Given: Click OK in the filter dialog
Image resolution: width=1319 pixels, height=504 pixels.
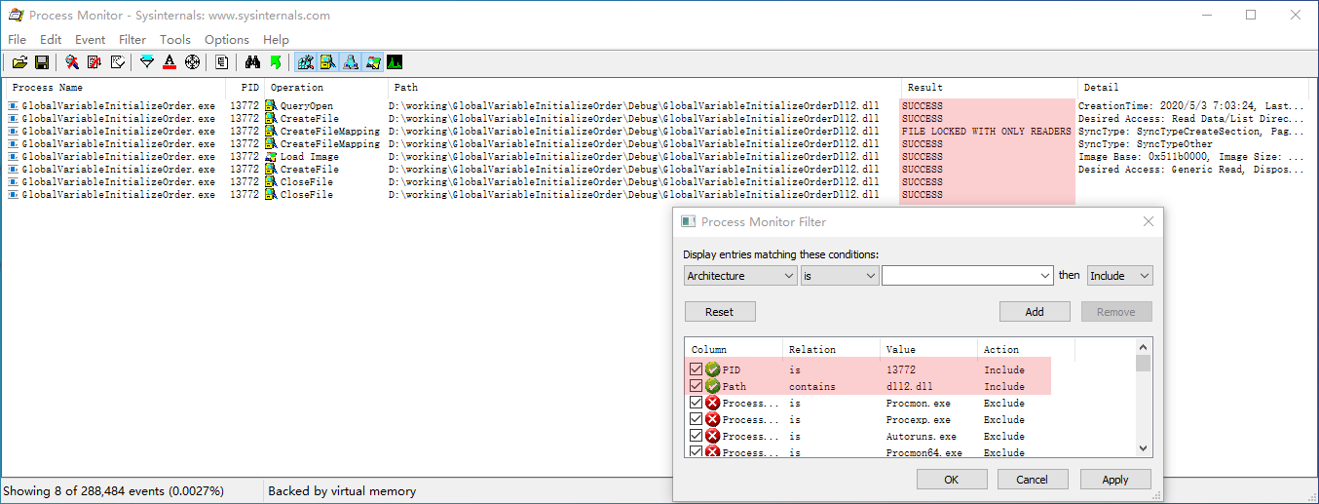Looking at the screenshot, I should [x=952, y=480].
